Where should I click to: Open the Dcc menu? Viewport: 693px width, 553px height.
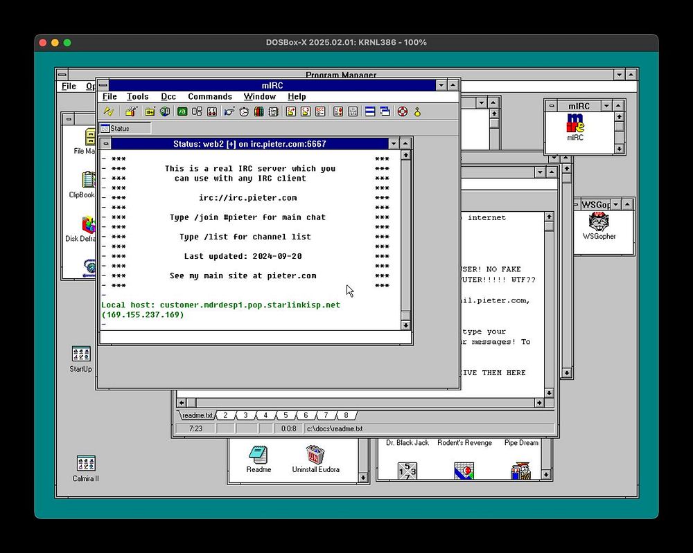168,97
